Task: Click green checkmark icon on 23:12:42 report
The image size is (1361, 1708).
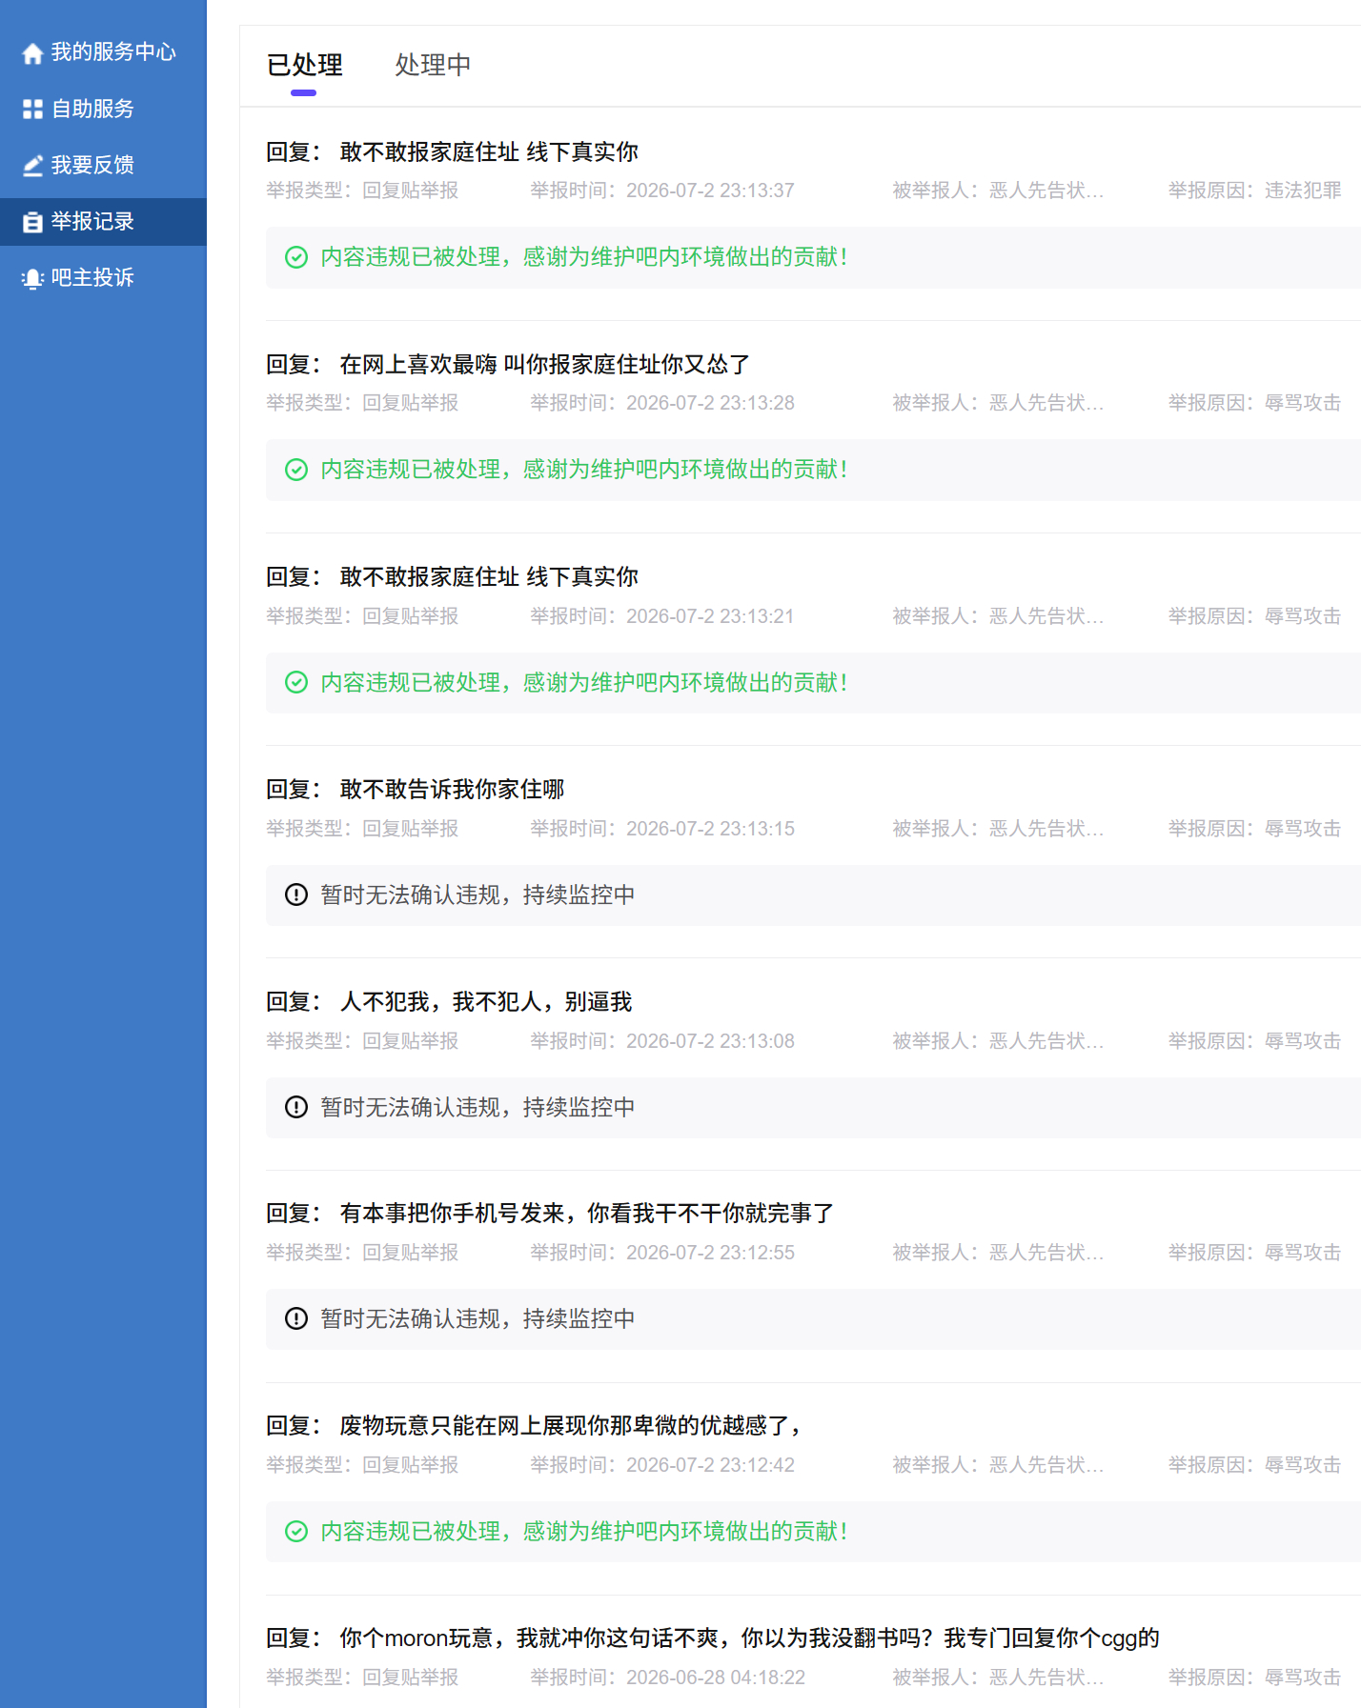Action: (296, 1531)
